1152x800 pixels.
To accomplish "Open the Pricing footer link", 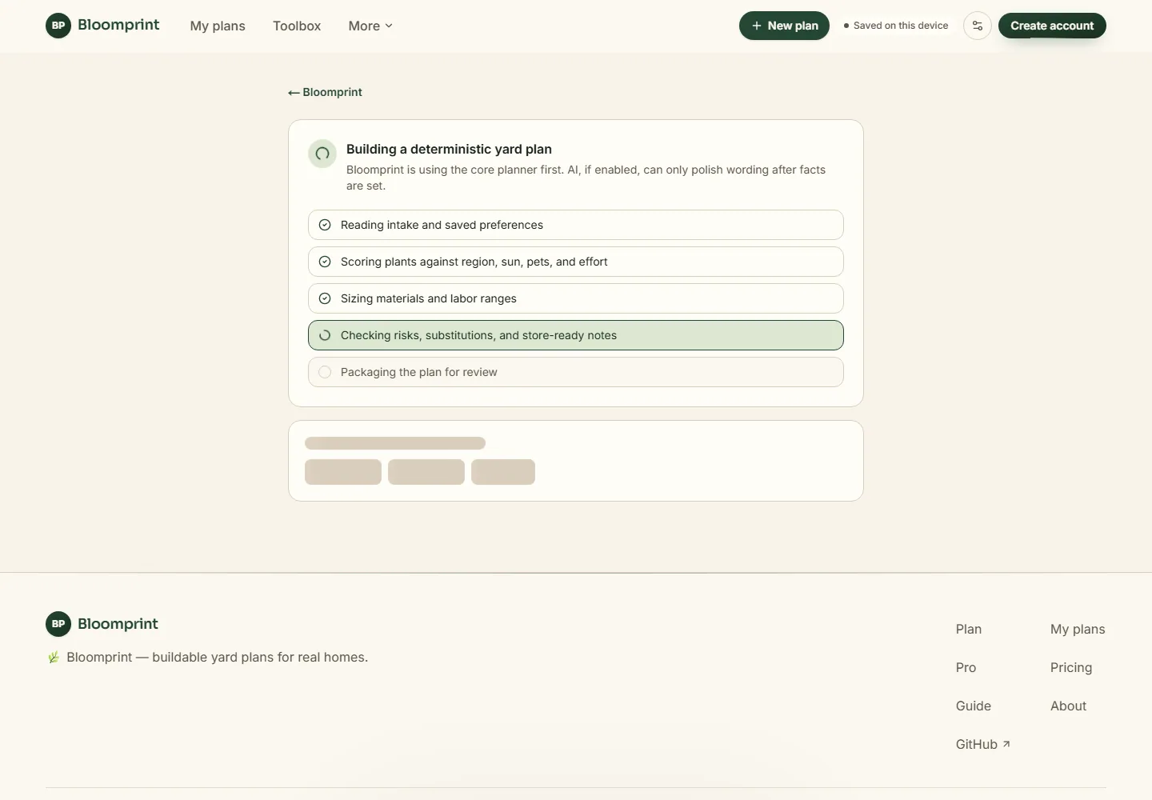I will click(1071, 667).
